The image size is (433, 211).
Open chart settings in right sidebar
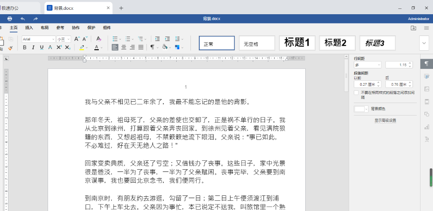point(427,127)
